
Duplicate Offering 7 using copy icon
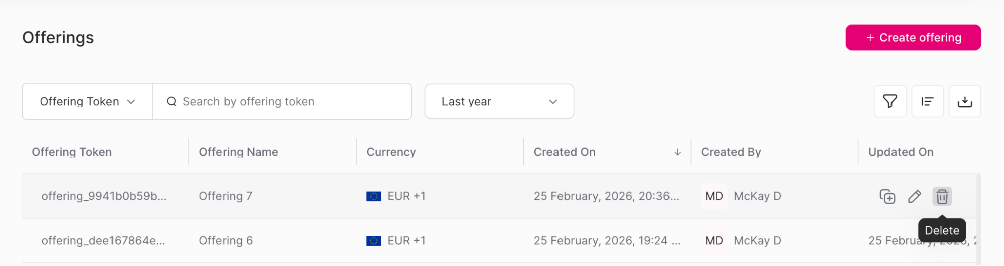(887, 196)
